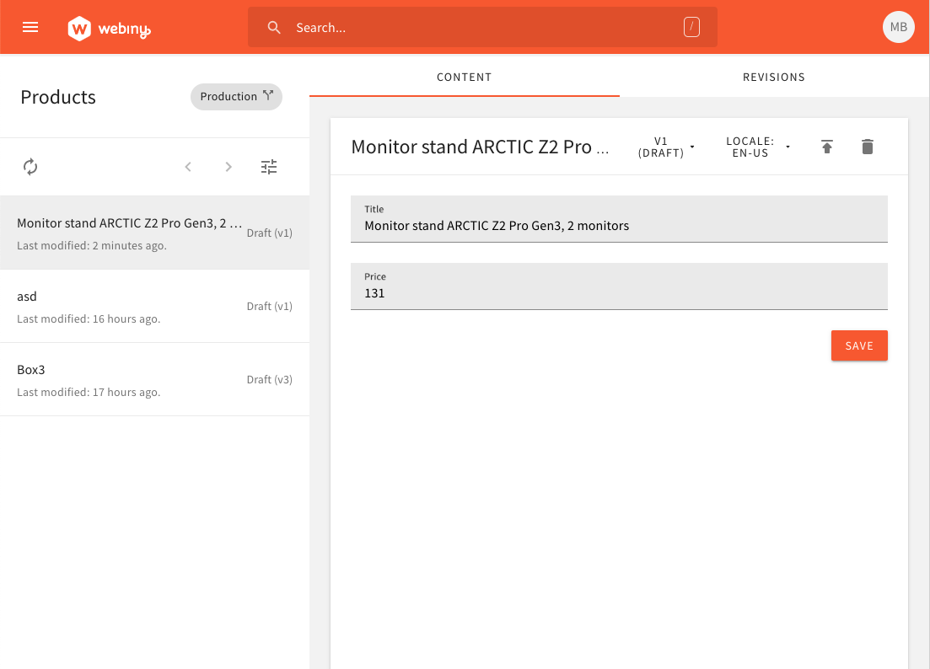Open the list filter options
The height and width of the screenshot is (669, 930).
[269, 167]
